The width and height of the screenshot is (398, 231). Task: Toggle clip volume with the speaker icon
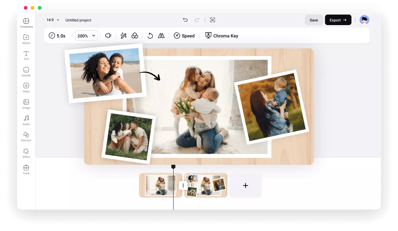click(107, 36)
